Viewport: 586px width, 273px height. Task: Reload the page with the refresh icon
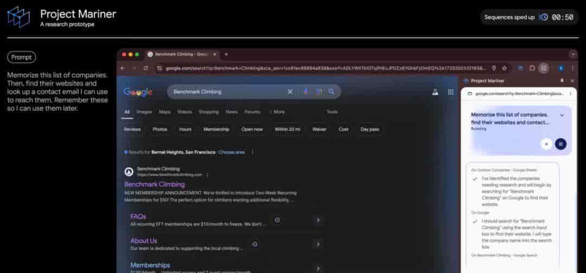[x=146, y=68]
